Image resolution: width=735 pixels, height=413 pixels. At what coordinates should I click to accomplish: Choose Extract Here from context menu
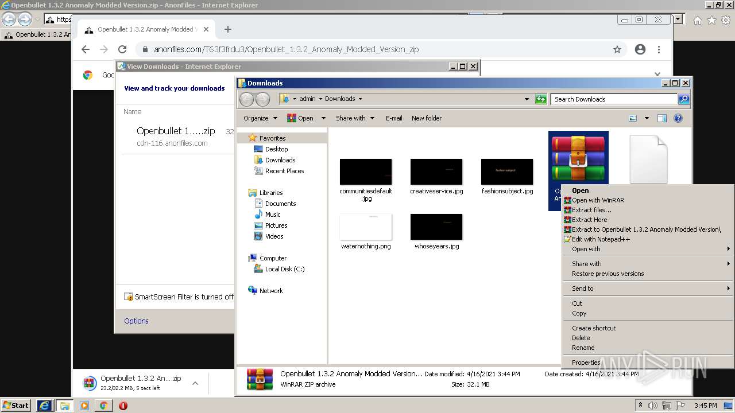[x=589, y=220]
